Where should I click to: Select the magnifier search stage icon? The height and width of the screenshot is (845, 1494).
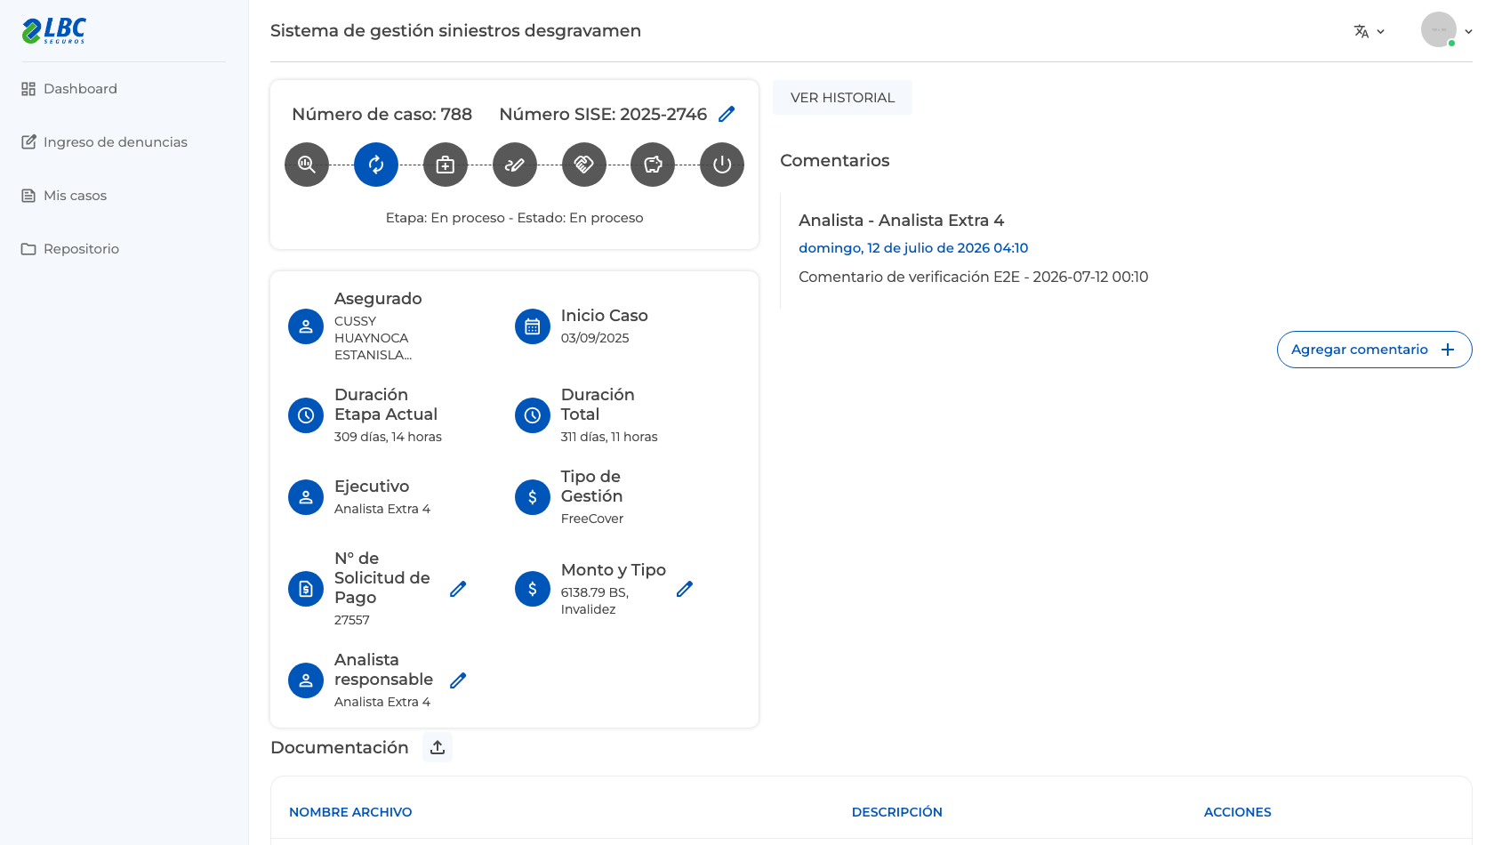(x=307, y=165)
